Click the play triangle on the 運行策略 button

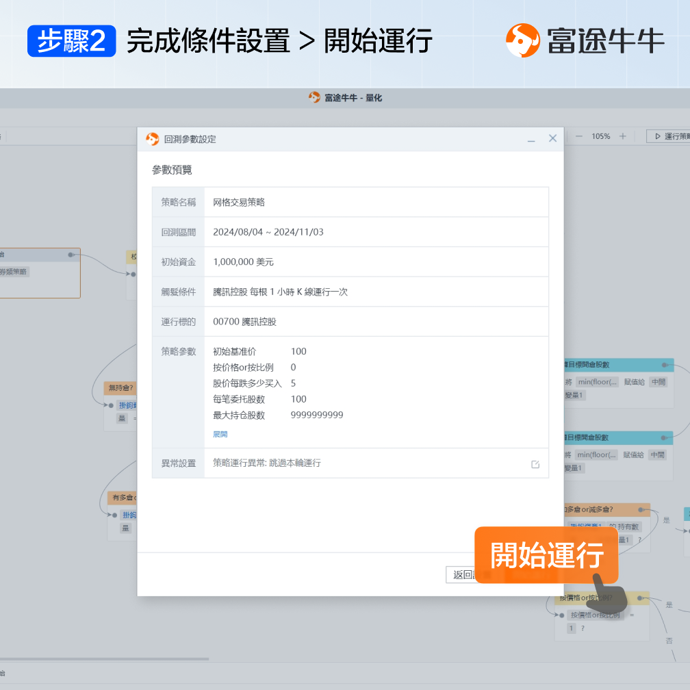click(659, 136)
